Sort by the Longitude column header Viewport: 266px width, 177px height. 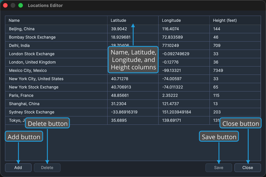tap(184, 20)
